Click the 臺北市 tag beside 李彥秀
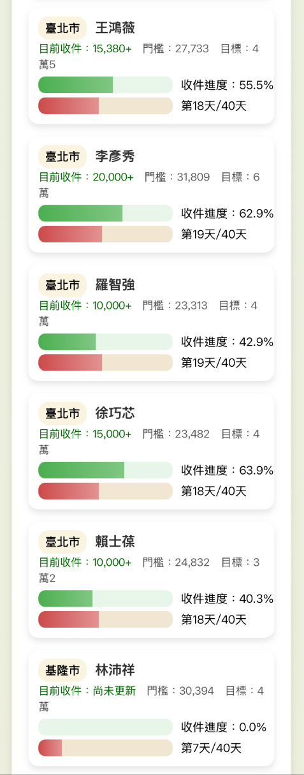The image size is (304, 775). pyautogui.click(x=62, y=156)
